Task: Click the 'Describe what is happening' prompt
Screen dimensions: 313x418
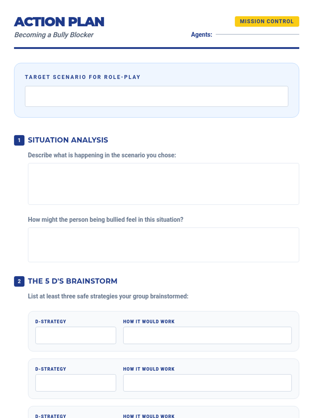Action: click(102, 155)
